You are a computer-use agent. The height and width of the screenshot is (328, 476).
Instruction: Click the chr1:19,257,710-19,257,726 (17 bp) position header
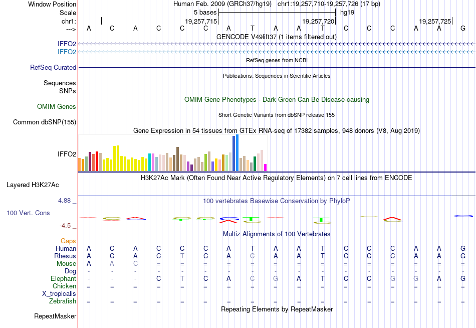point(329,4)
